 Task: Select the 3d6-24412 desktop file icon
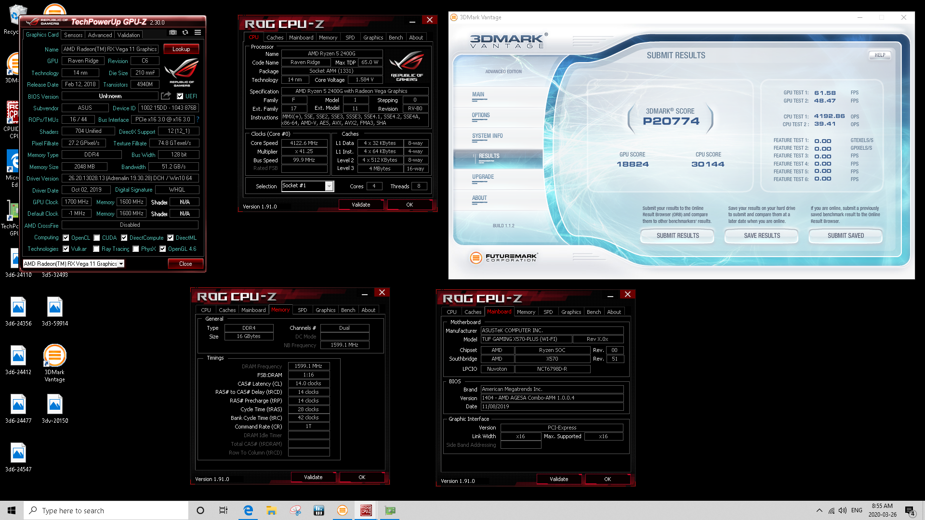tap(18, 360)
